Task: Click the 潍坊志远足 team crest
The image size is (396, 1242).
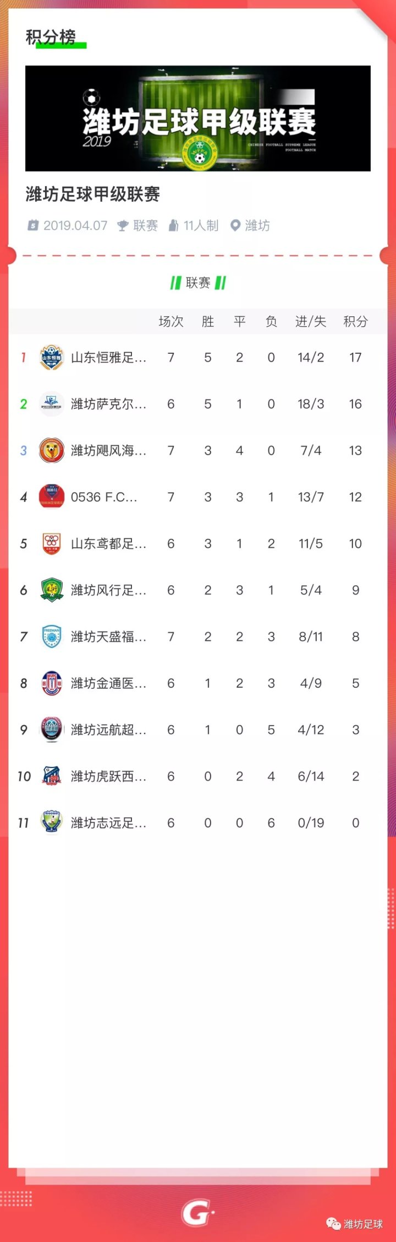Action: [x=52, y=823]
